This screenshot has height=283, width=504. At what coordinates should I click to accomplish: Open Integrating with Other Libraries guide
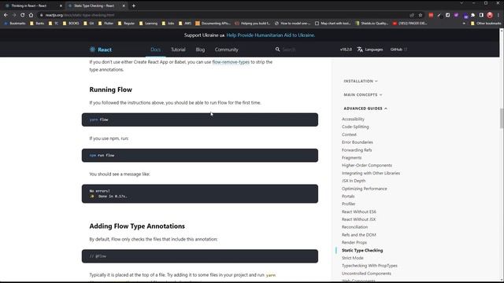pos(371,173)
